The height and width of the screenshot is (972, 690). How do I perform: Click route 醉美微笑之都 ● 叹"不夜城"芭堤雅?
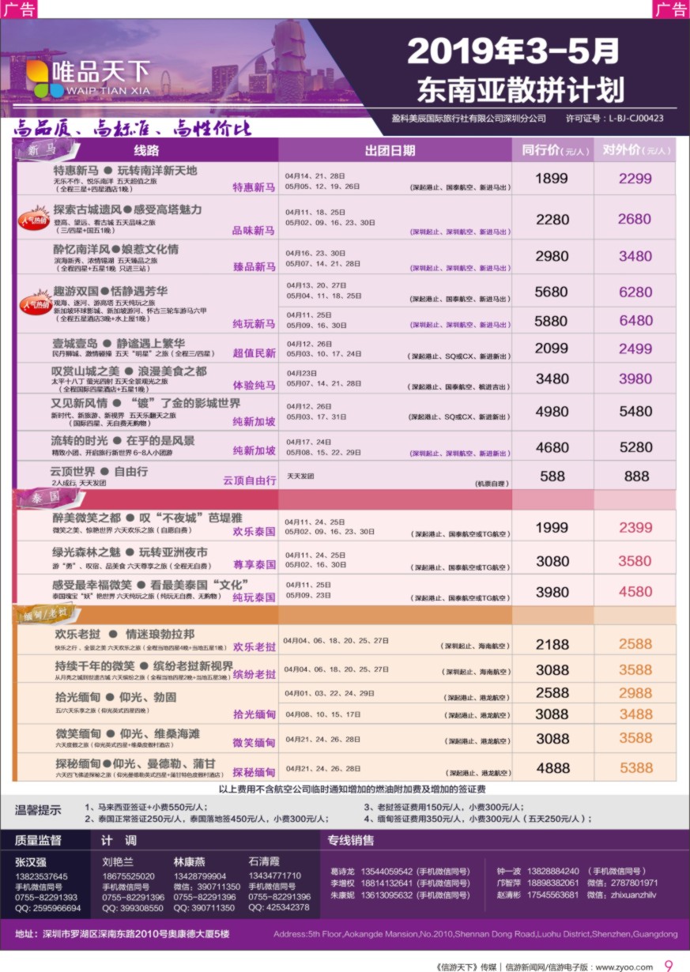click(x=147, y=517)
